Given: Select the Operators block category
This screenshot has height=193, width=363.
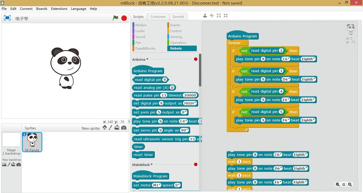Looking at the screenshot, I should 178,42.
